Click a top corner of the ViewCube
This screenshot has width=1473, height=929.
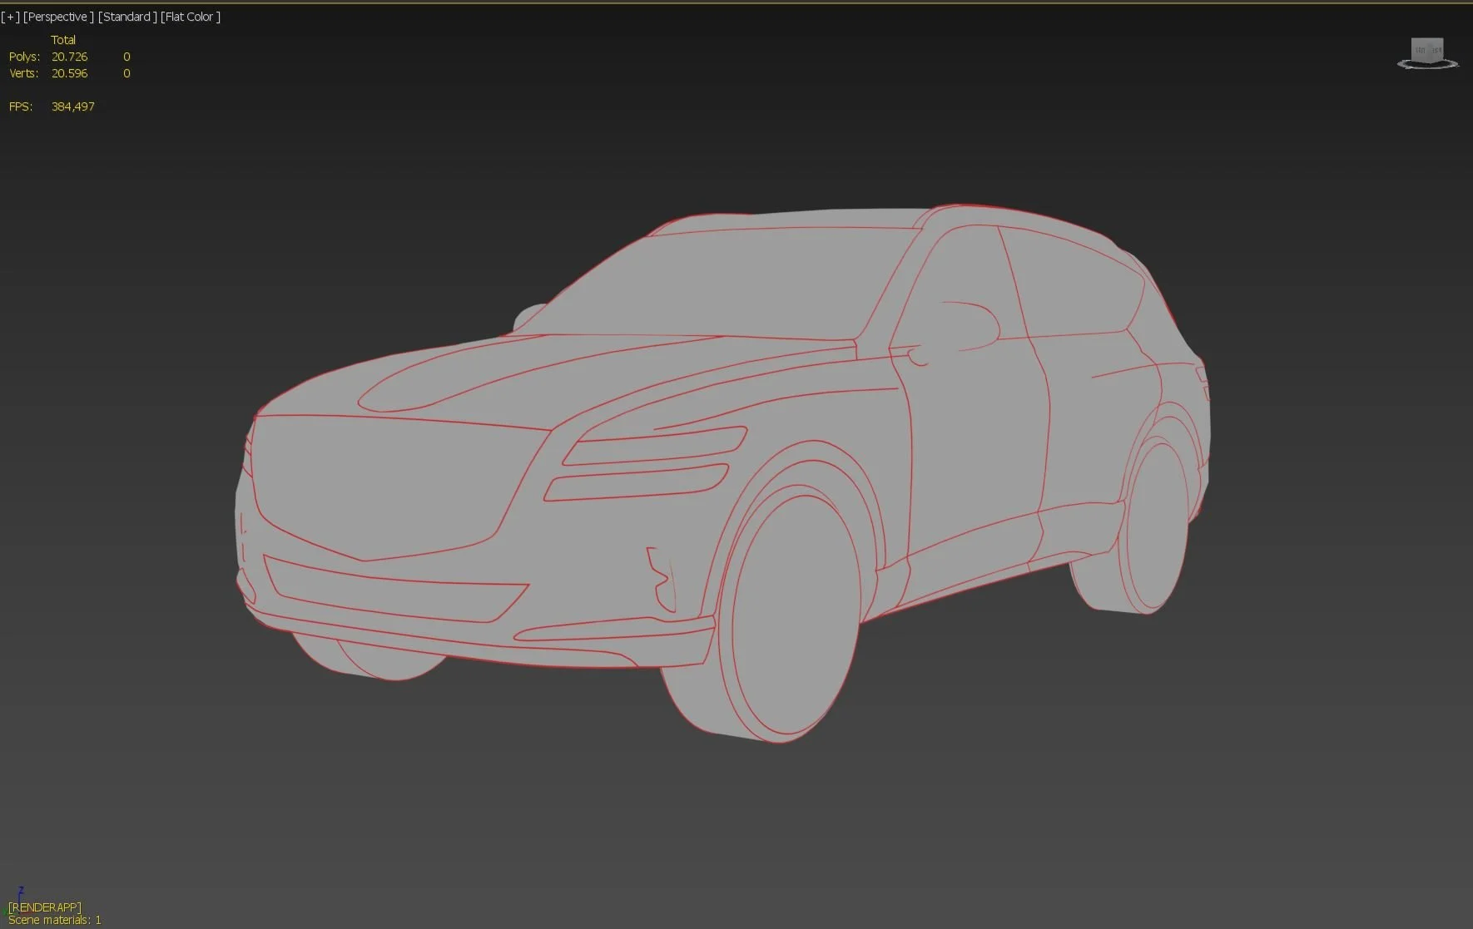pos(1413,38)
